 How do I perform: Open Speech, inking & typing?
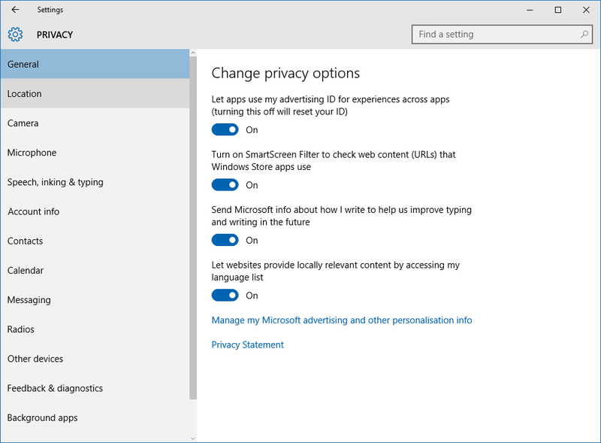95,182
